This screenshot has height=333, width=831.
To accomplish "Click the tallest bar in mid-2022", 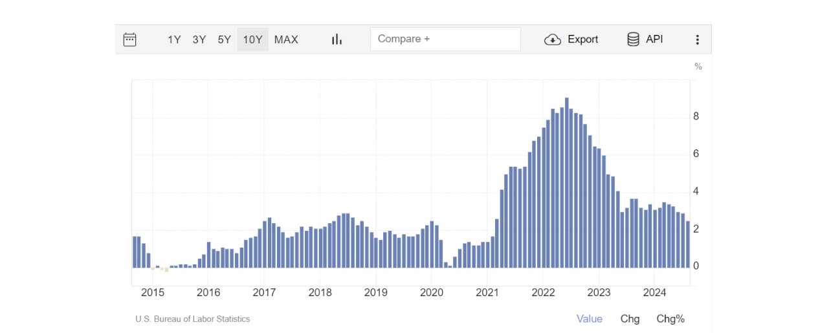I will click(x=566, y=182).
